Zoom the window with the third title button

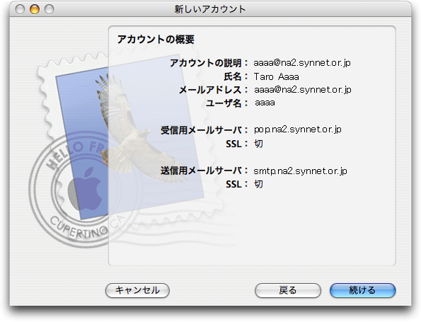[49, 9]
